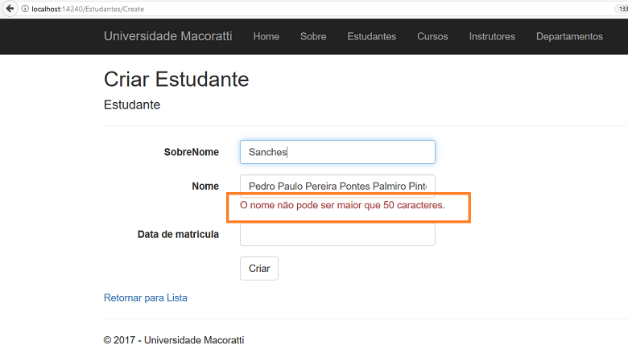Focus the SobreNome field containing Sanches
The height and width of the screenshot is (353, 628).
337,152
